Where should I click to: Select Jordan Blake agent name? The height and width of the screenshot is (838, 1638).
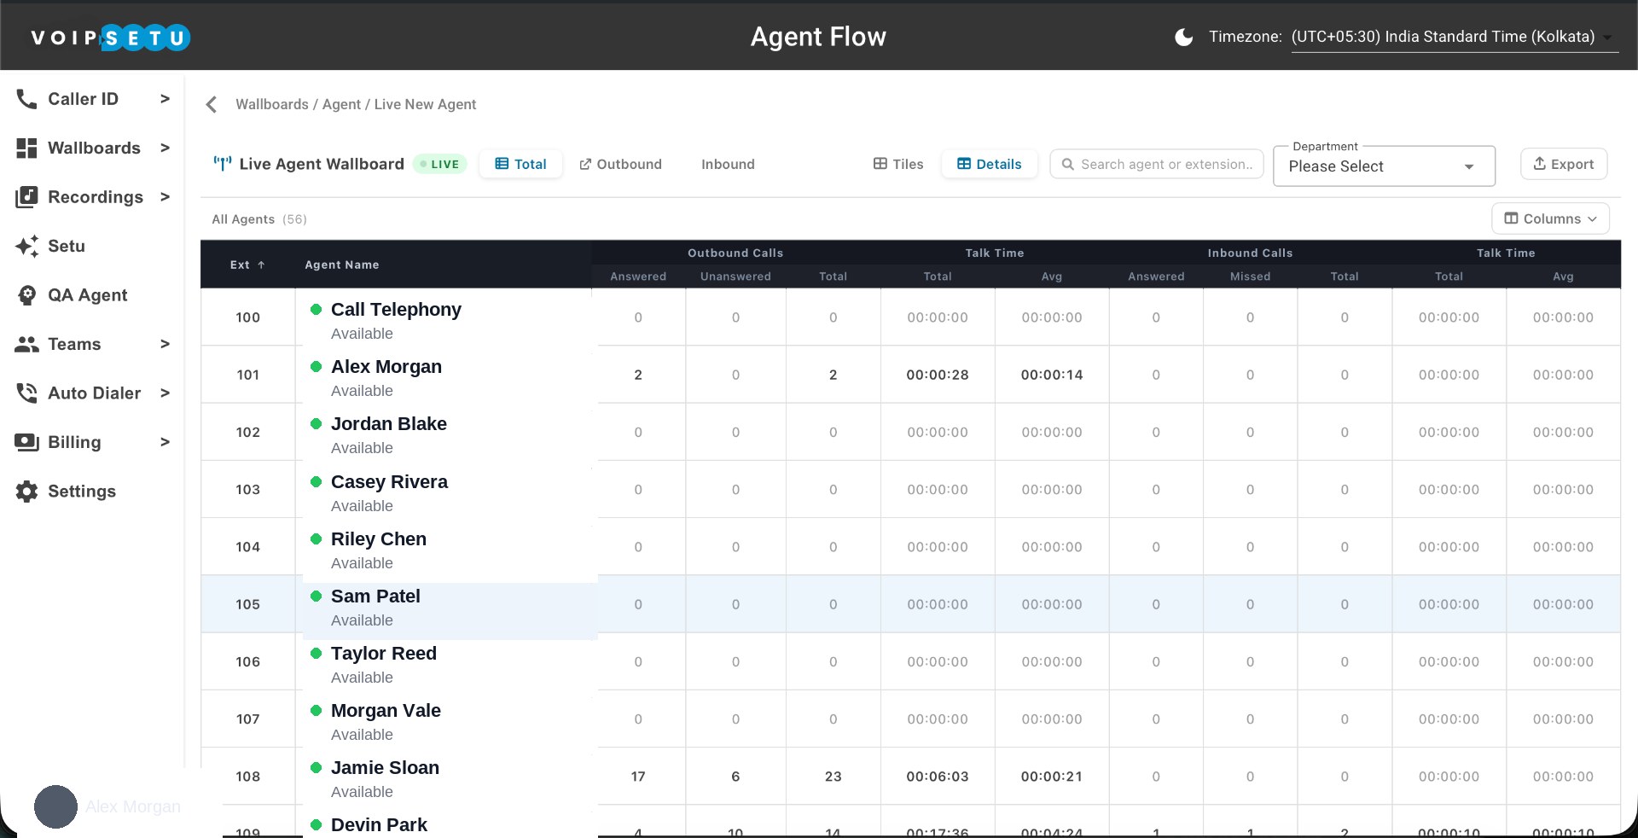(389, 423)
